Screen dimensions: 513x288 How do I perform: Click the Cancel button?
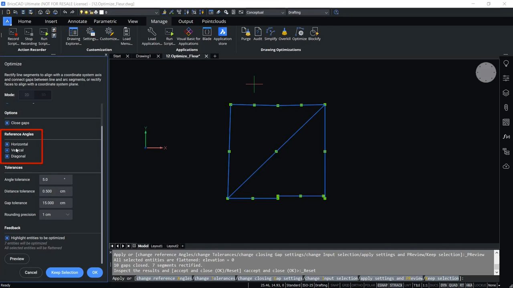tap(31, 272)
